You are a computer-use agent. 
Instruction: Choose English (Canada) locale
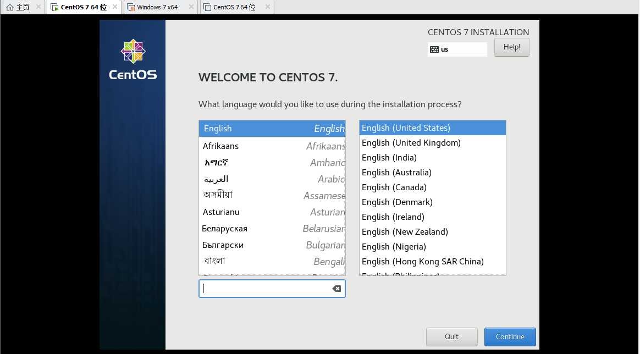pos(433,187)
